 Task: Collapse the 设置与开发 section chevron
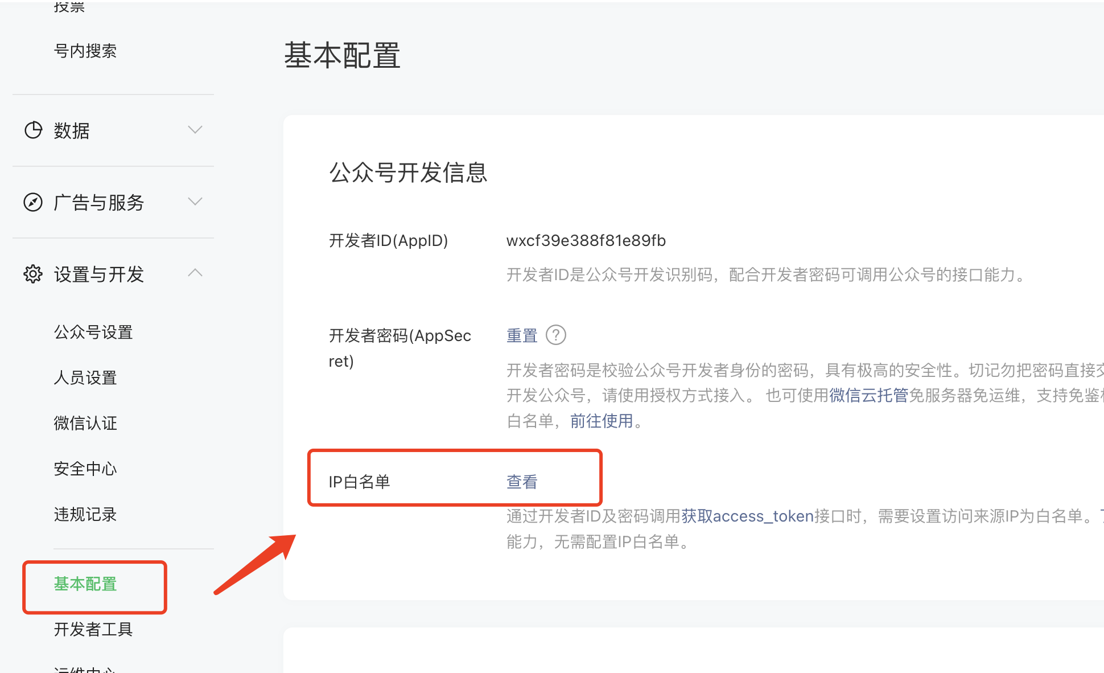pos(195,273)
